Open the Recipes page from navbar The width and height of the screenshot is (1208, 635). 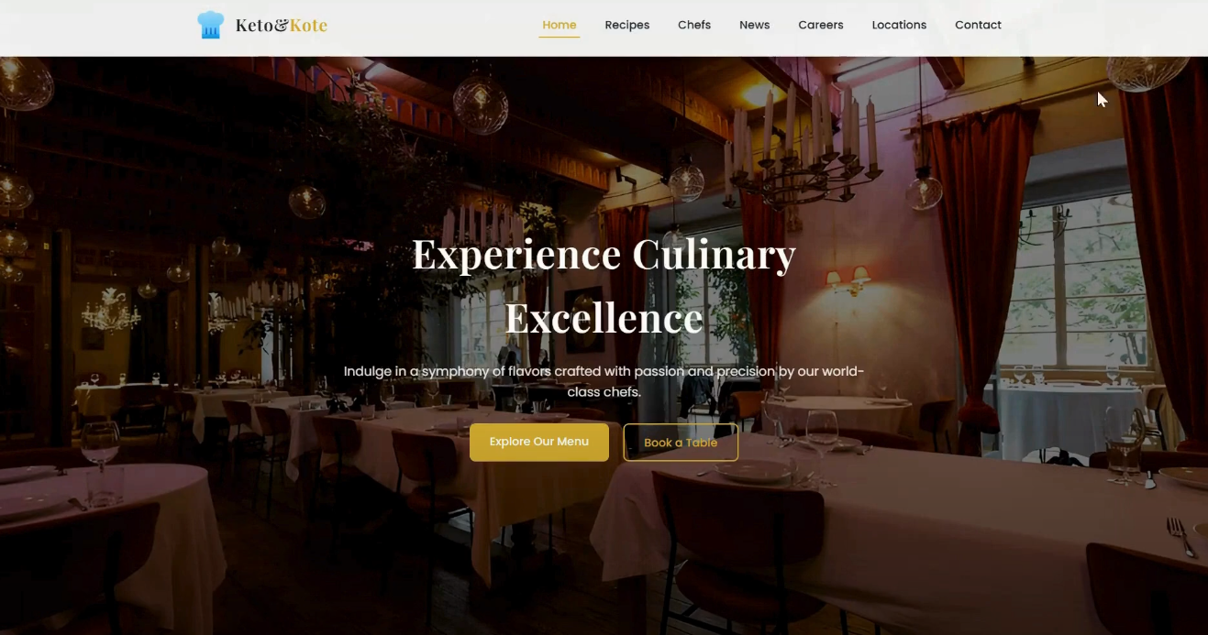(626, 25)
